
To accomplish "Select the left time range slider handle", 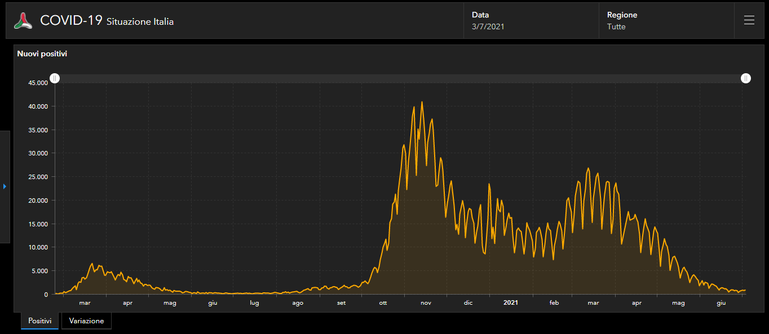I will [x=55, y=78].
